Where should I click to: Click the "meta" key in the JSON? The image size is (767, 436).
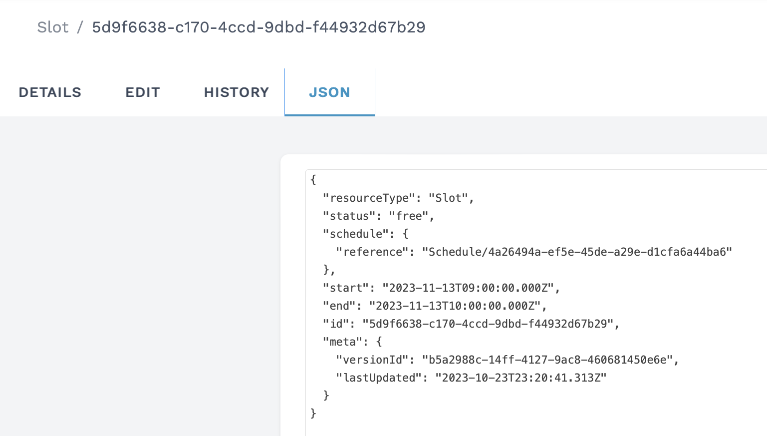342,342
